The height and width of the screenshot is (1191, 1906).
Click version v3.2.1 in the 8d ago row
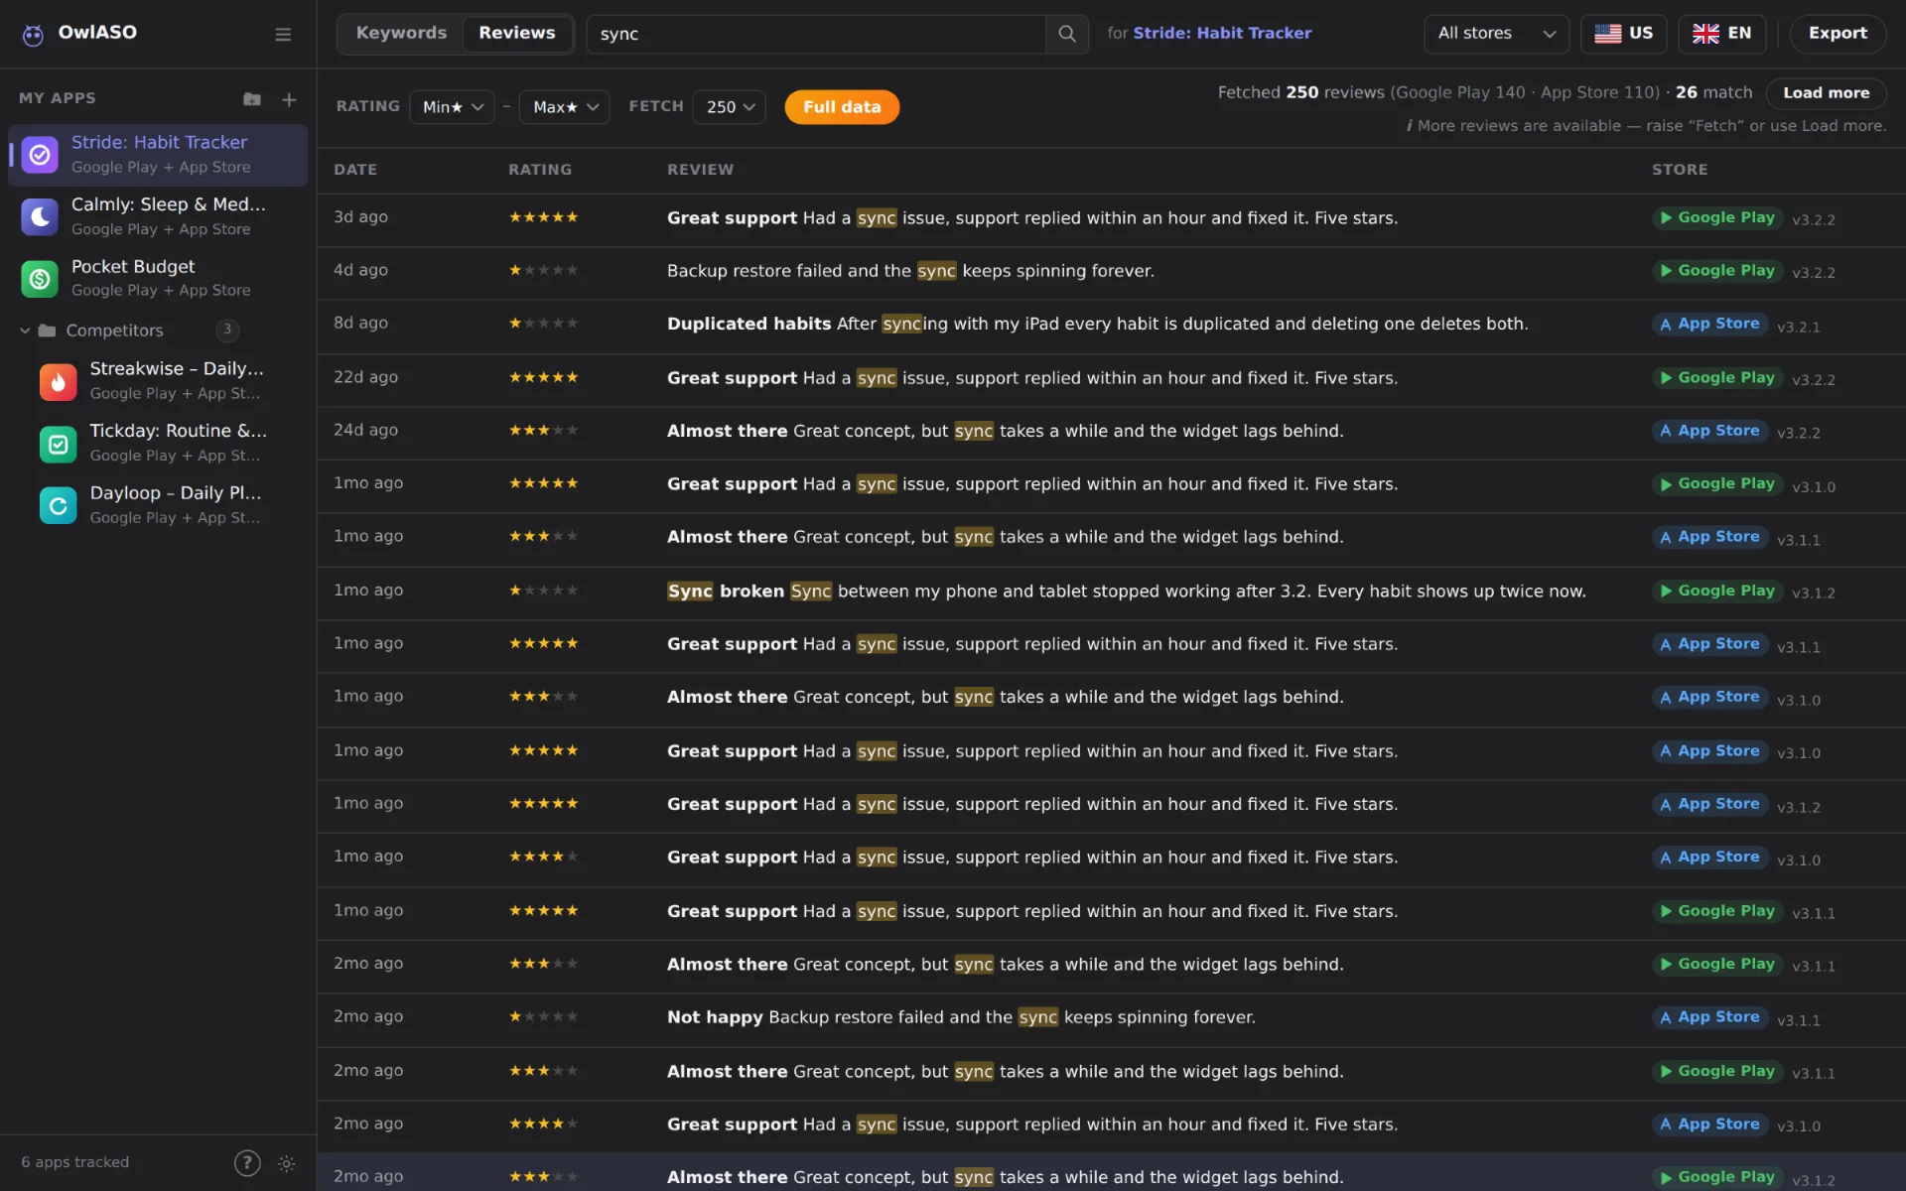1798,327
